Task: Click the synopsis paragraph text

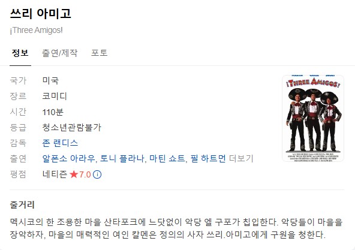Action: pyautogui.click(x=176, y=228)
